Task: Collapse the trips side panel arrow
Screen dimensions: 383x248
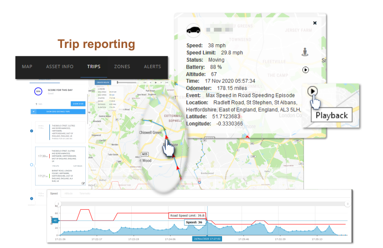Action: (90, 125)
